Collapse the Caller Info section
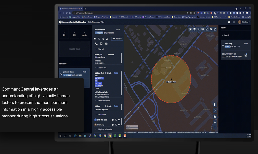 [96, 49]
